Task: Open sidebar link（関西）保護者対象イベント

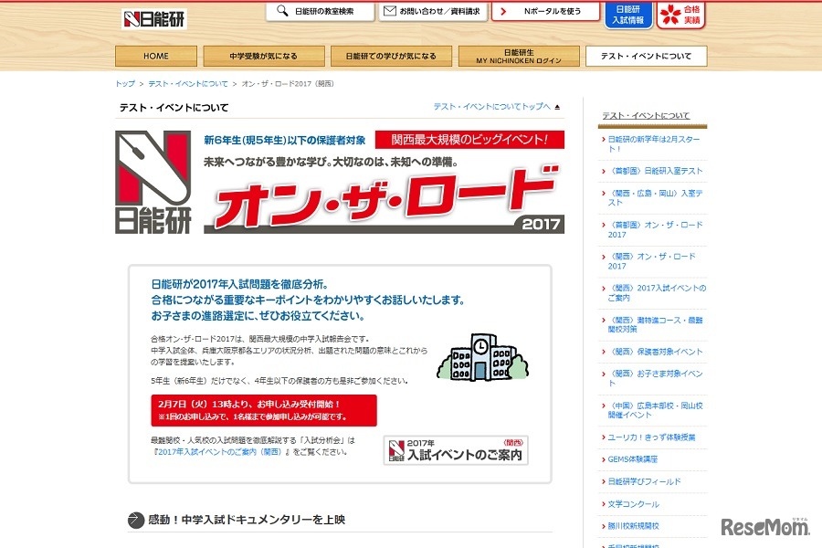Action: [x=655, y=352]
